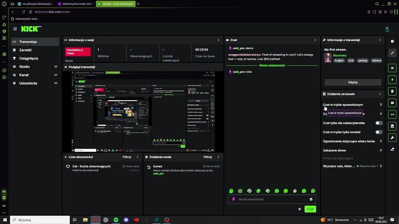Toggle the broadcast signal widget icon
Screen dimensions: 399x224
[392, 114]
